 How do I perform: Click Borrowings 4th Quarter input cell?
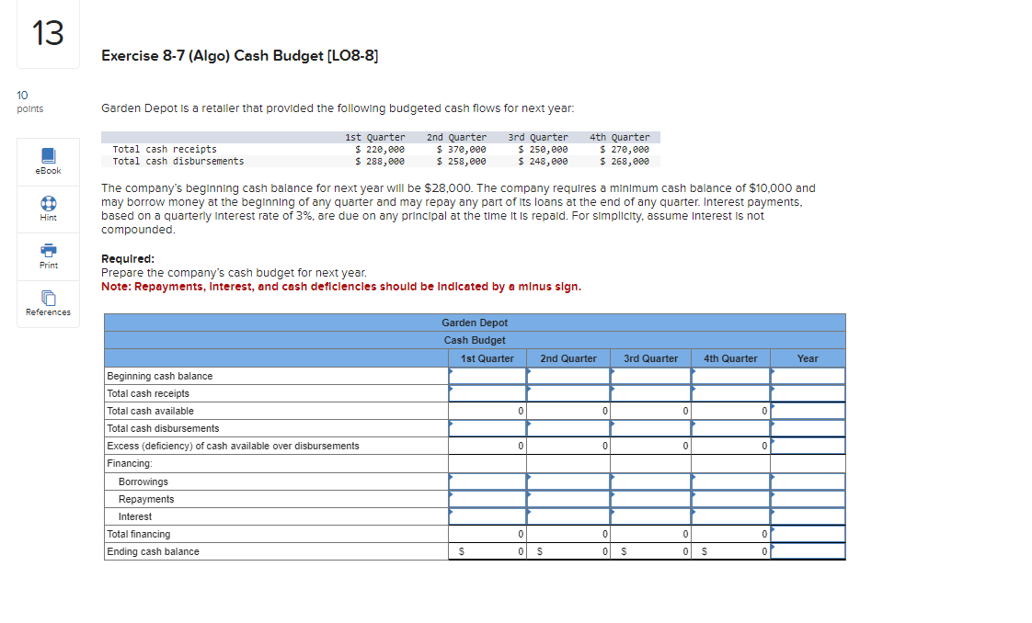click(x=730, y=481)
